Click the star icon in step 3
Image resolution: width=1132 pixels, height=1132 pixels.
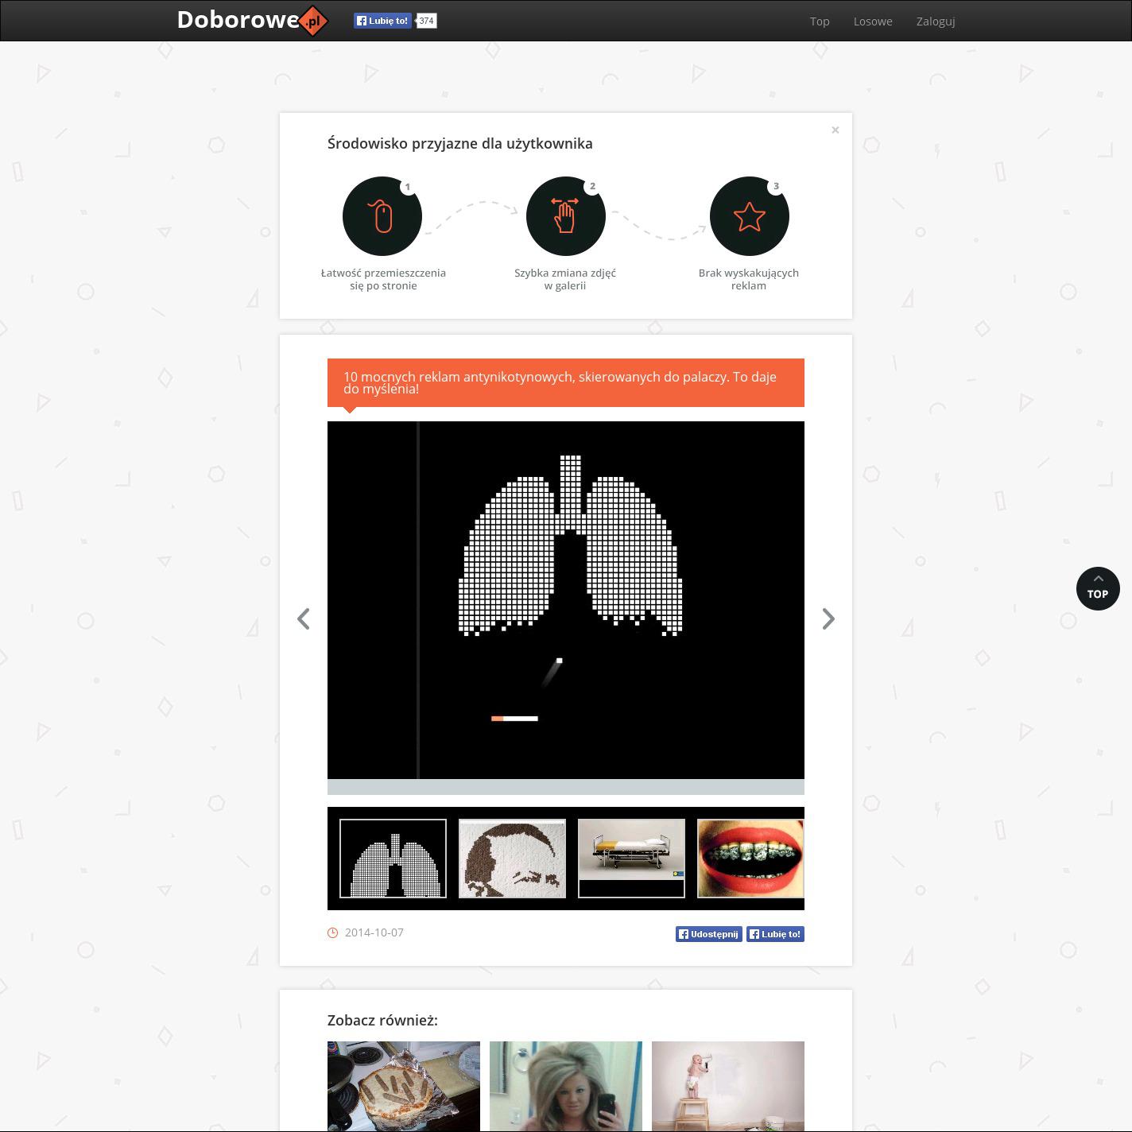pos(749,216)
